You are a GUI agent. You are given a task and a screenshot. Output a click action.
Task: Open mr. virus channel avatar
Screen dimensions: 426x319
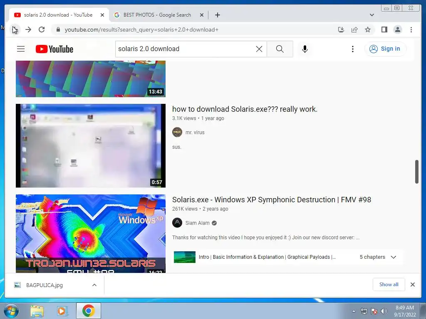coord(177,133)
